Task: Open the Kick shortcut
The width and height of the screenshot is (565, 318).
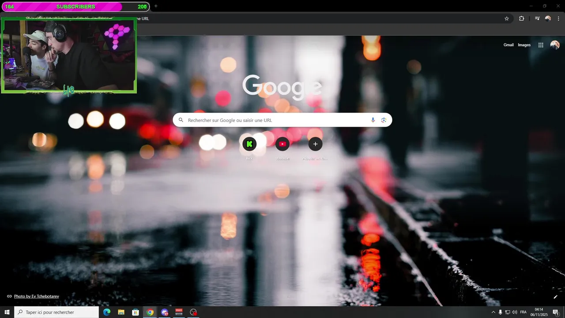Action: click(x=249, y=144)
